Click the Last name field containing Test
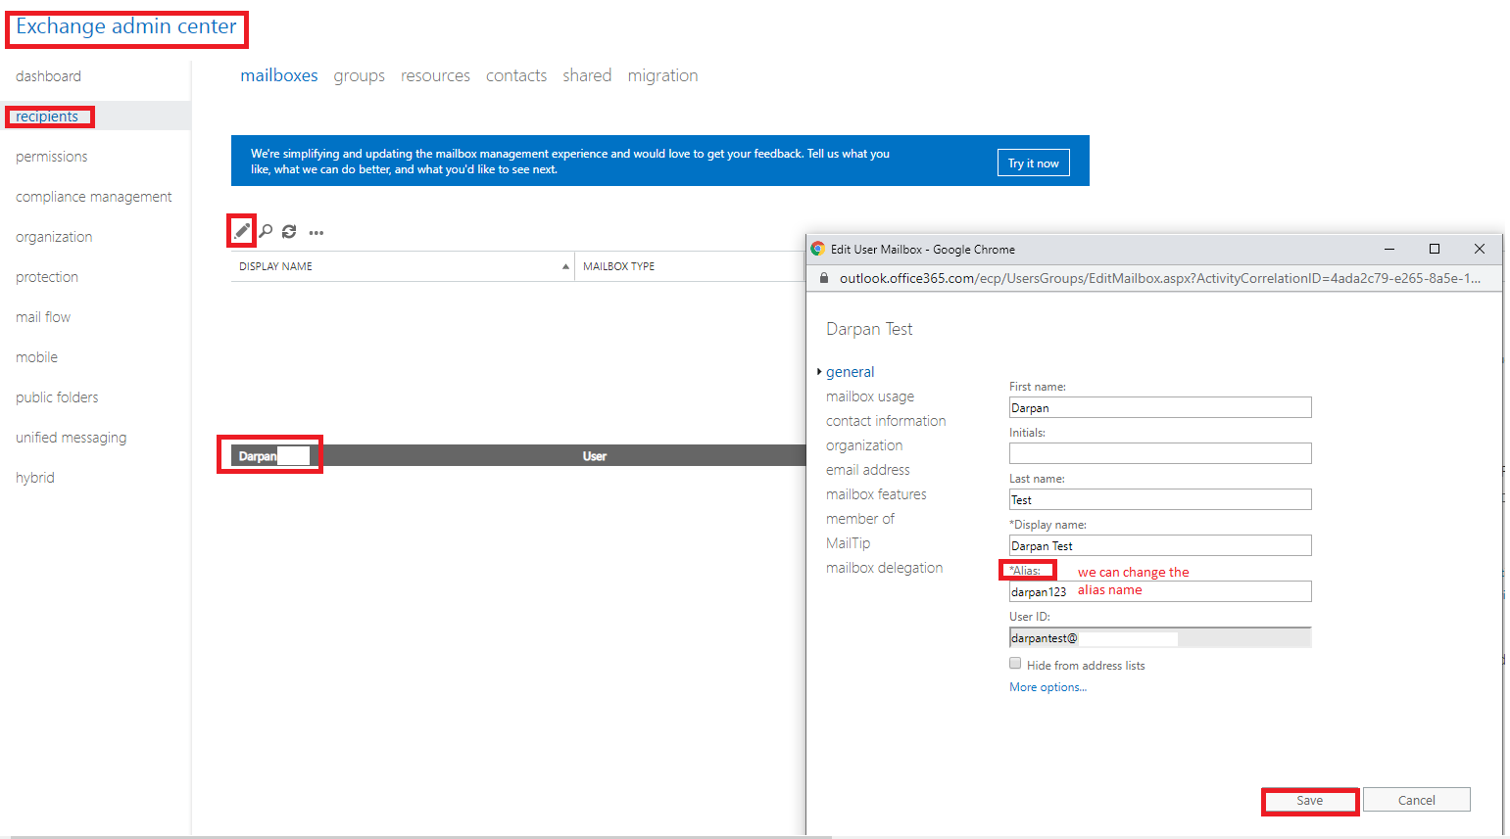This screenshot has height=839, width=1510. 1160,499
